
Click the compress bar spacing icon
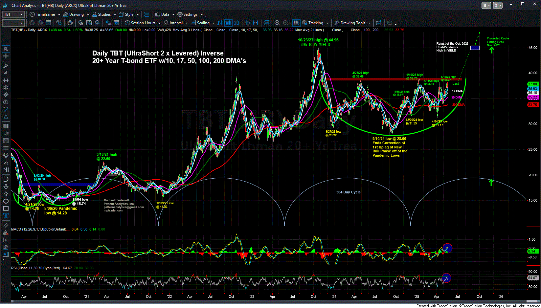click(x=247, y=23)
